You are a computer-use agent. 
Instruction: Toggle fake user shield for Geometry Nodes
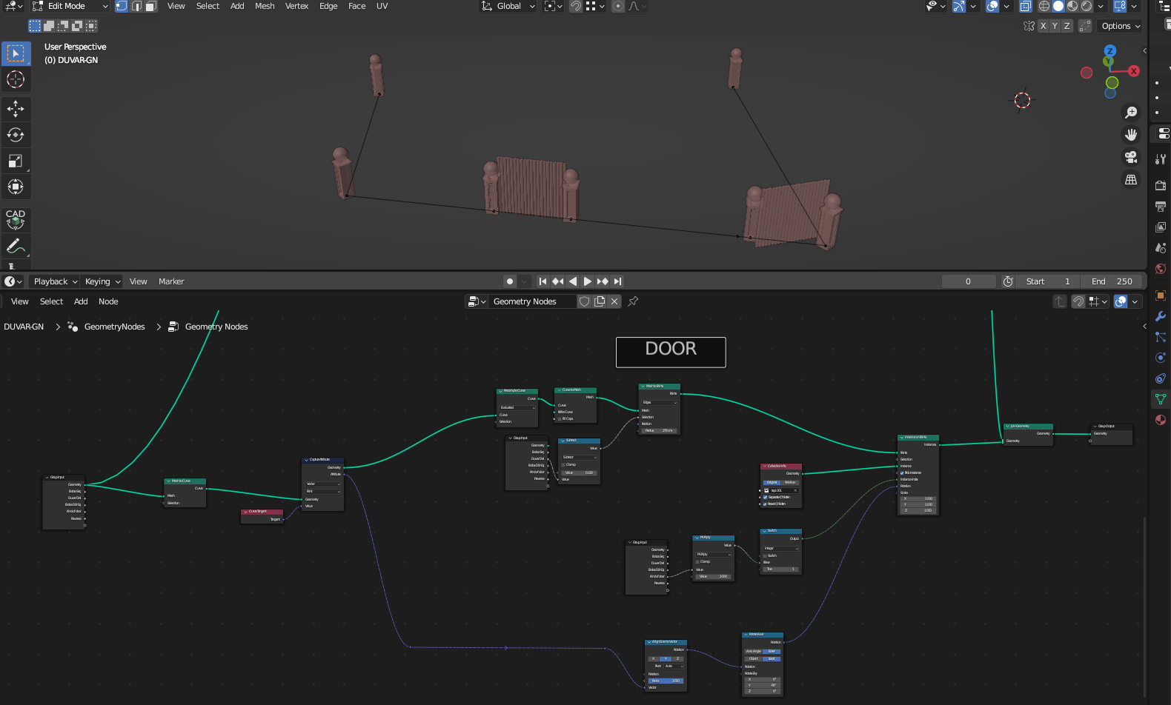(x=585, y=301)
